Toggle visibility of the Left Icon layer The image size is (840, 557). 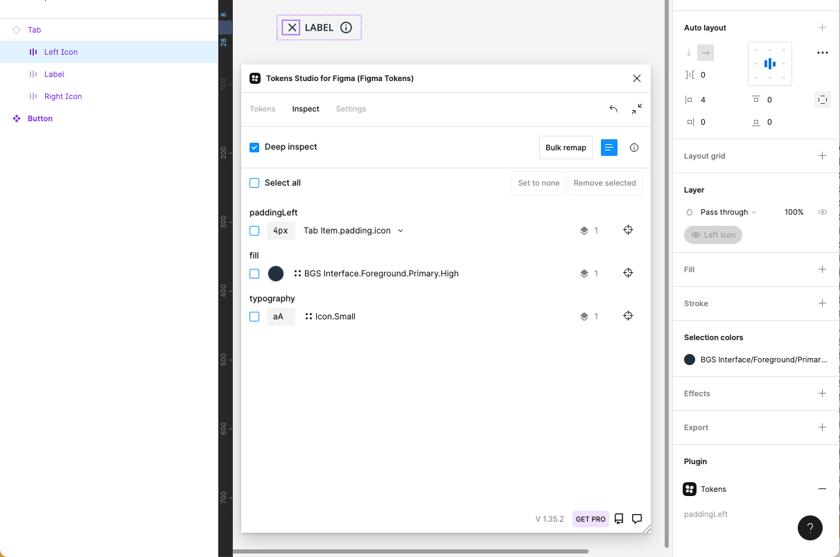tap(695, 235)
